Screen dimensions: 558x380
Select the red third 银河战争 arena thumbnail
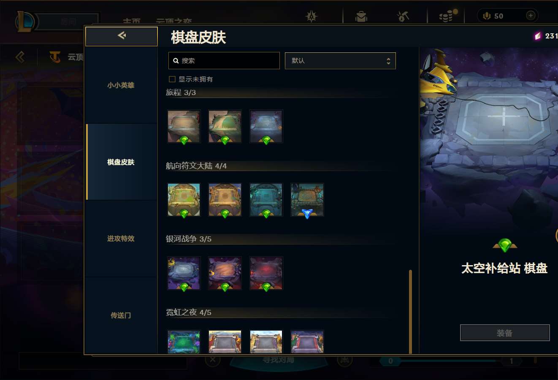[x=266, y=273]
